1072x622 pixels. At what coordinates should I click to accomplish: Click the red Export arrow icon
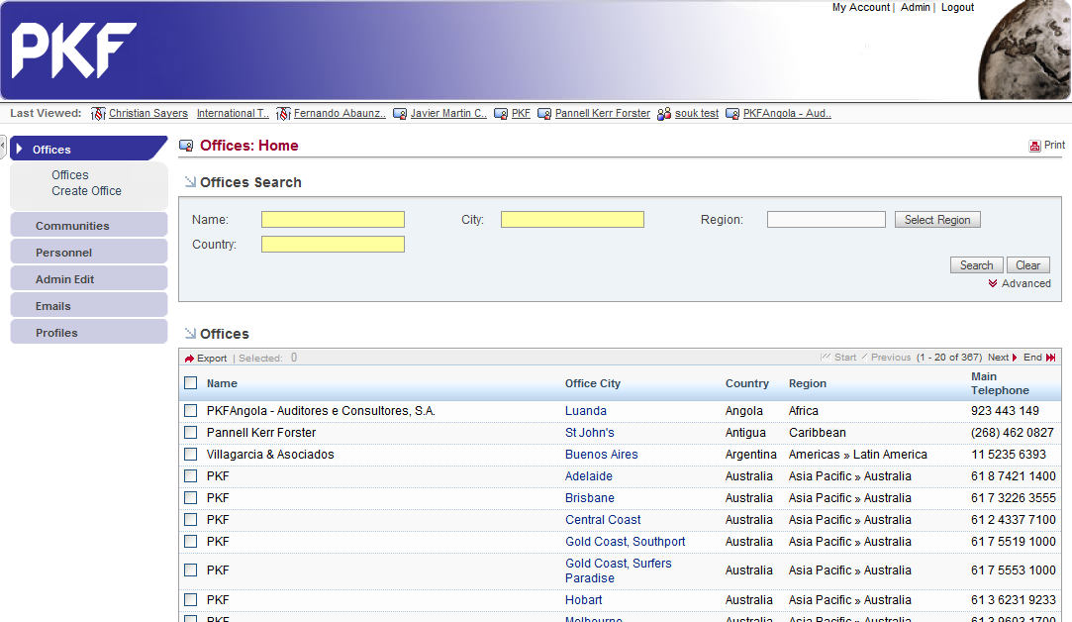pyautogui.click(x=189, y=359)
